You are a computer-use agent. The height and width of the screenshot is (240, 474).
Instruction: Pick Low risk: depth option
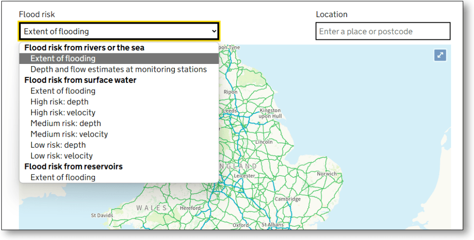[58, 145]
